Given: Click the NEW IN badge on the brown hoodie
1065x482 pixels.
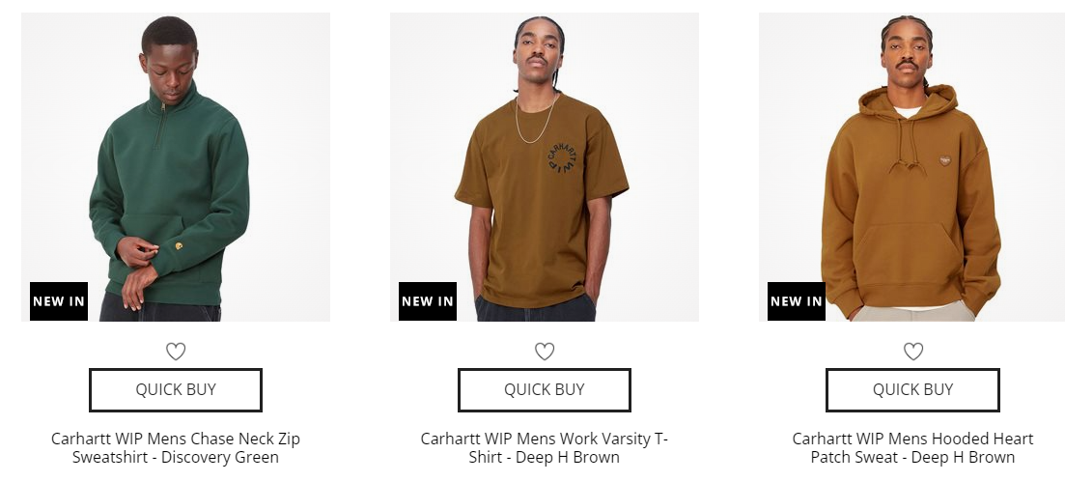Looking at the screenshot, I should coord(797,301).
